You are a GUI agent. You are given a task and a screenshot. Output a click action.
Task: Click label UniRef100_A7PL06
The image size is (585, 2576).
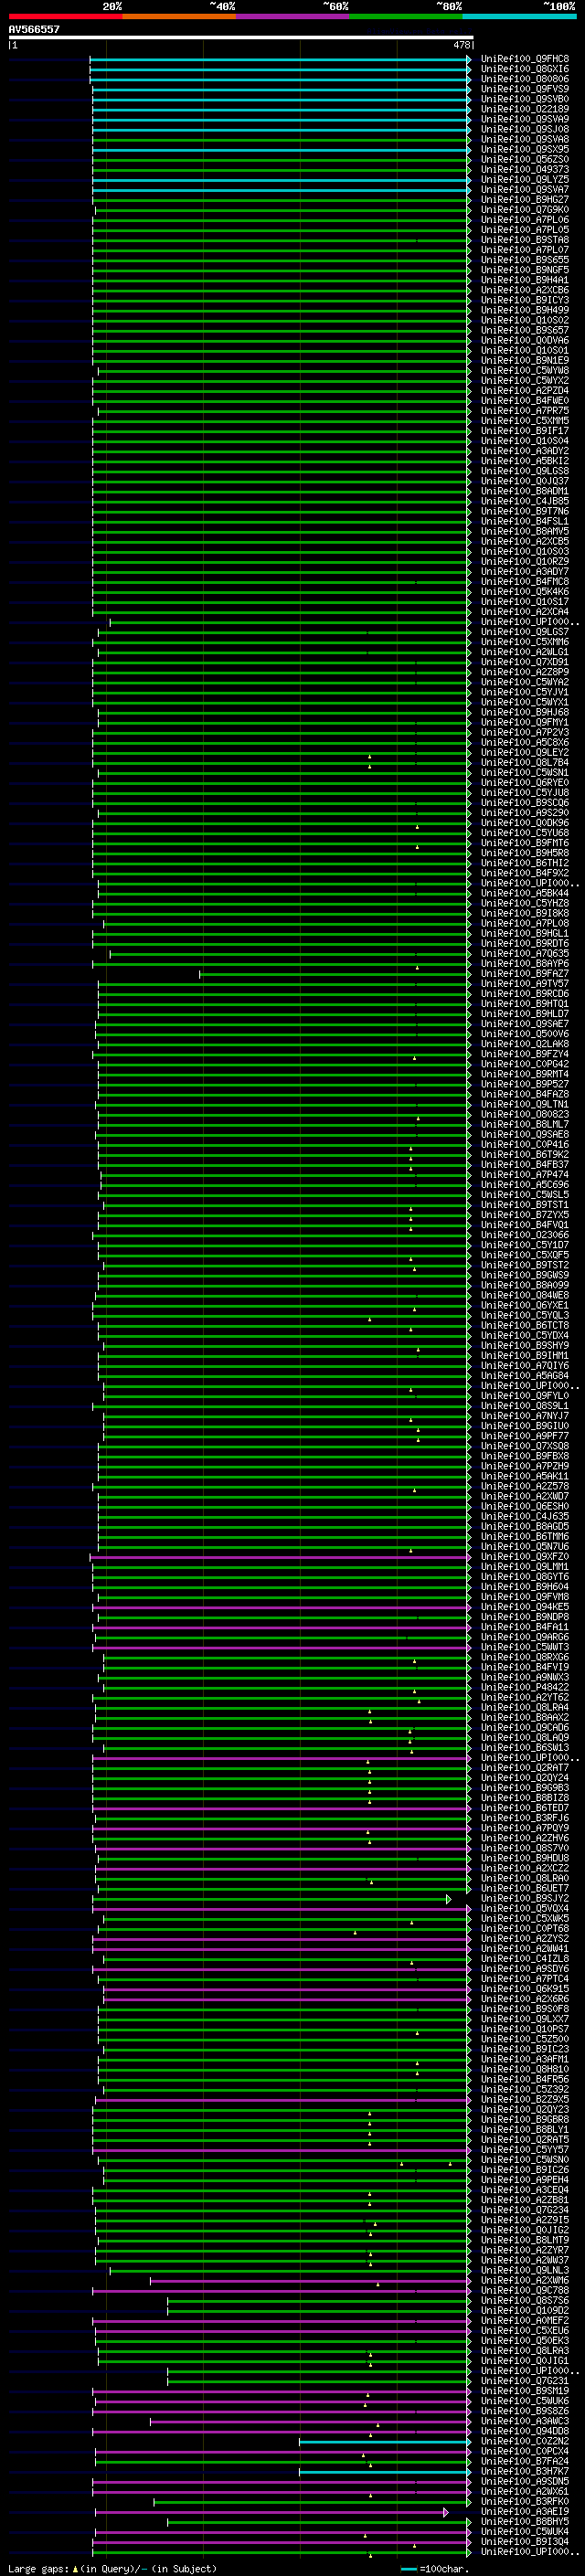point(525,219)
